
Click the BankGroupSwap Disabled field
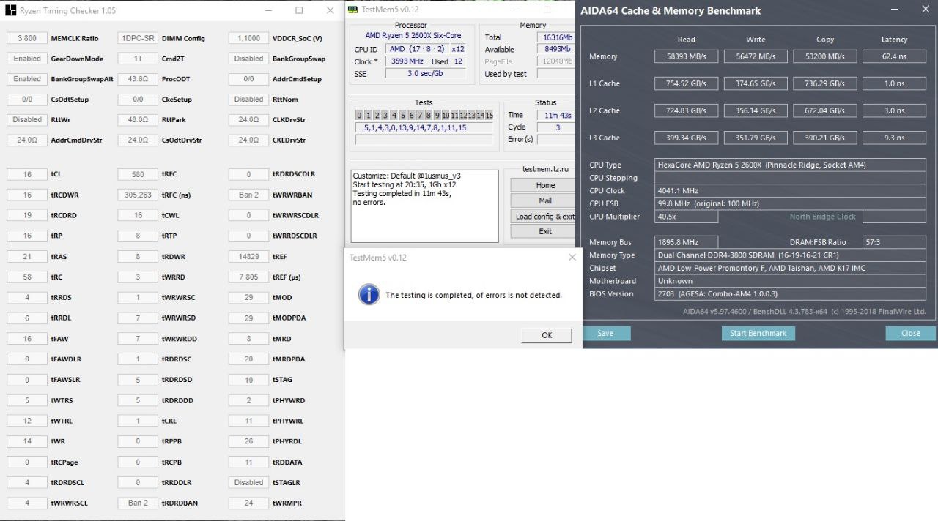[x=248, y=59]
